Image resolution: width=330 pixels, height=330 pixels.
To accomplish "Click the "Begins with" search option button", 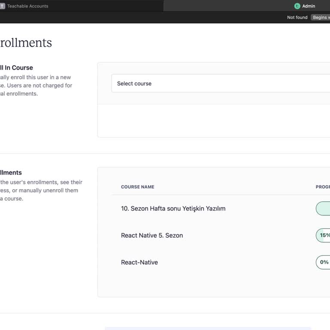I will [320, 18].
